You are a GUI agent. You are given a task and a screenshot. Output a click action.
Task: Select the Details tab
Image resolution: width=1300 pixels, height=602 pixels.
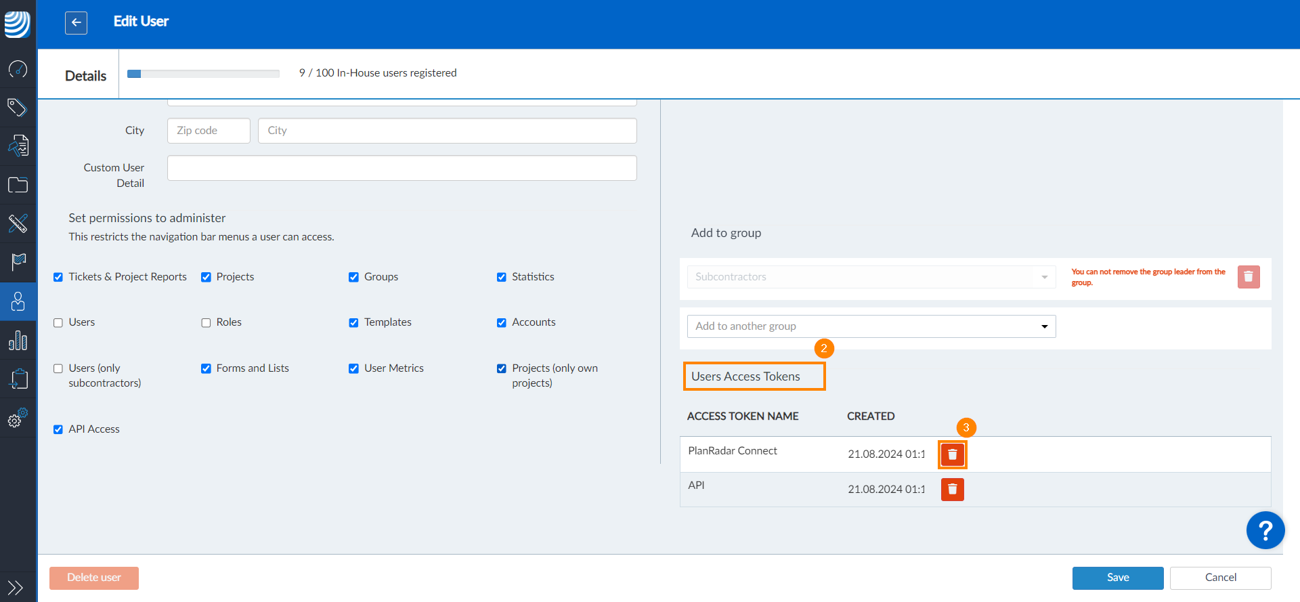tap(85, 76)
